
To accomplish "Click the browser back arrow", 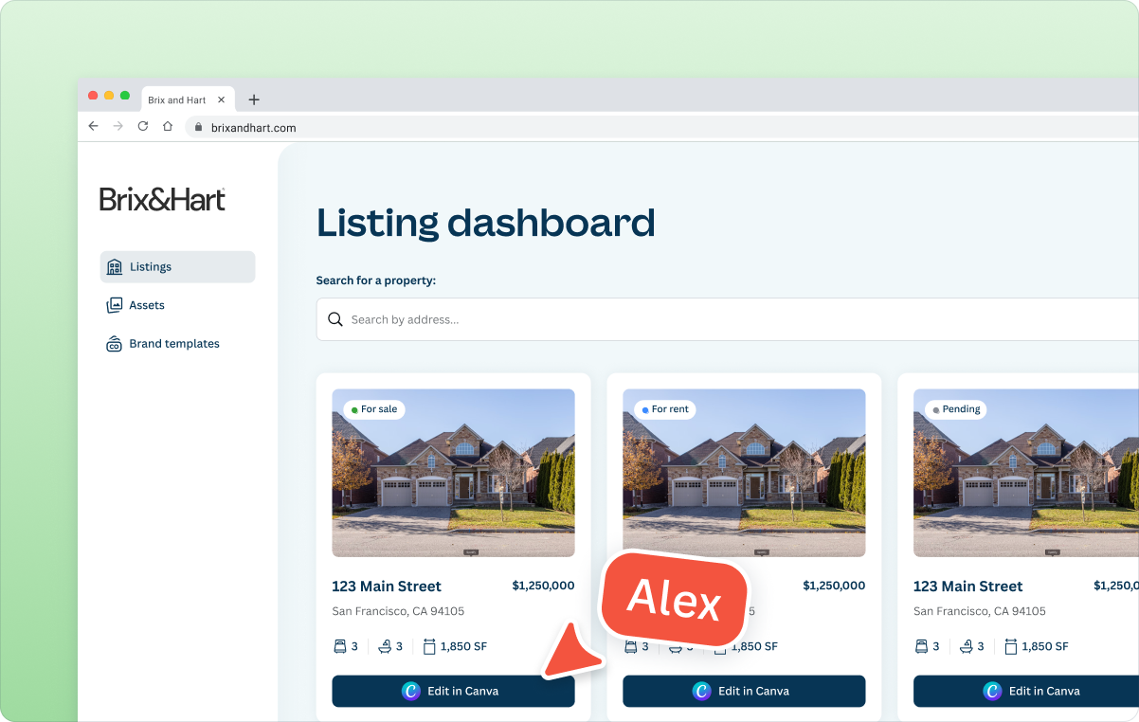I will 93,126.
